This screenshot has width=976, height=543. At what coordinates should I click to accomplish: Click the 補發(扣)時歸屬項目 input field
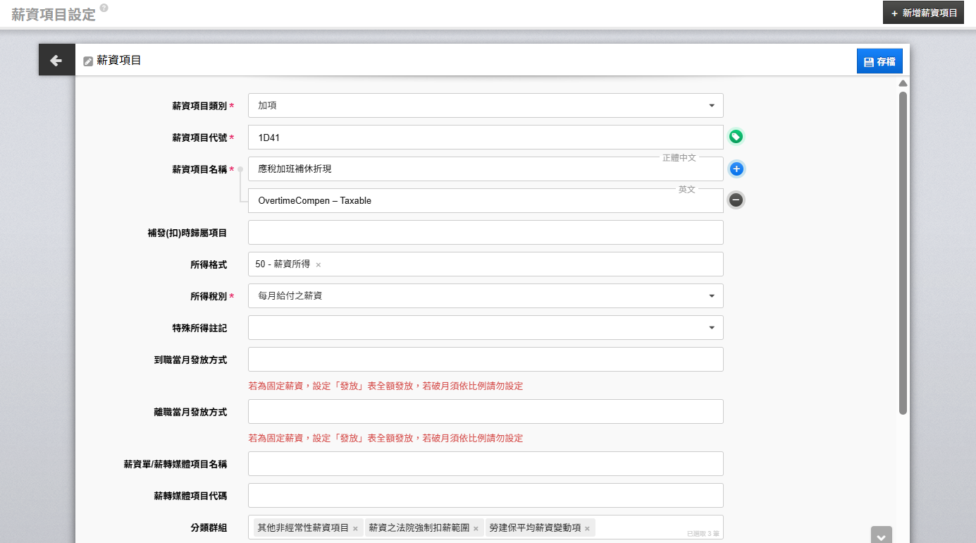pyautogui.click(x=486, y=233)
